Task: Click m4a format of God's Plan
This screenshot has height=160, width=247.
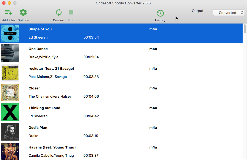Action: [x=153, y=128]
